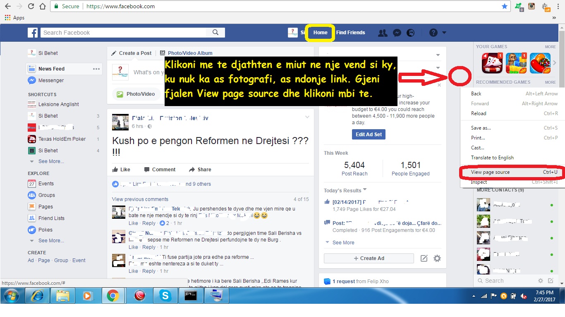
Task: Expand See More in ad results
Action: click(343, 243)
